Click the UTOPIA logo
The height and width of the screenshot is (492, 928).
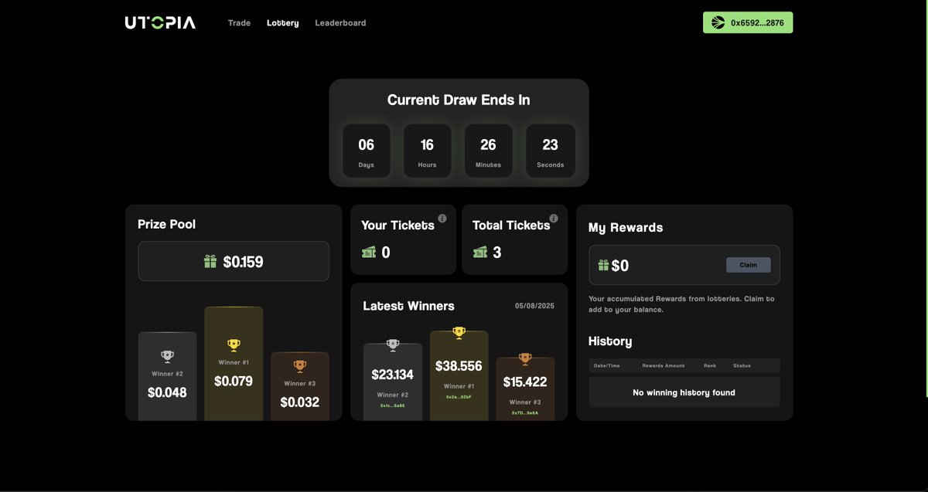pyautogui.click(x=160, y=23)
